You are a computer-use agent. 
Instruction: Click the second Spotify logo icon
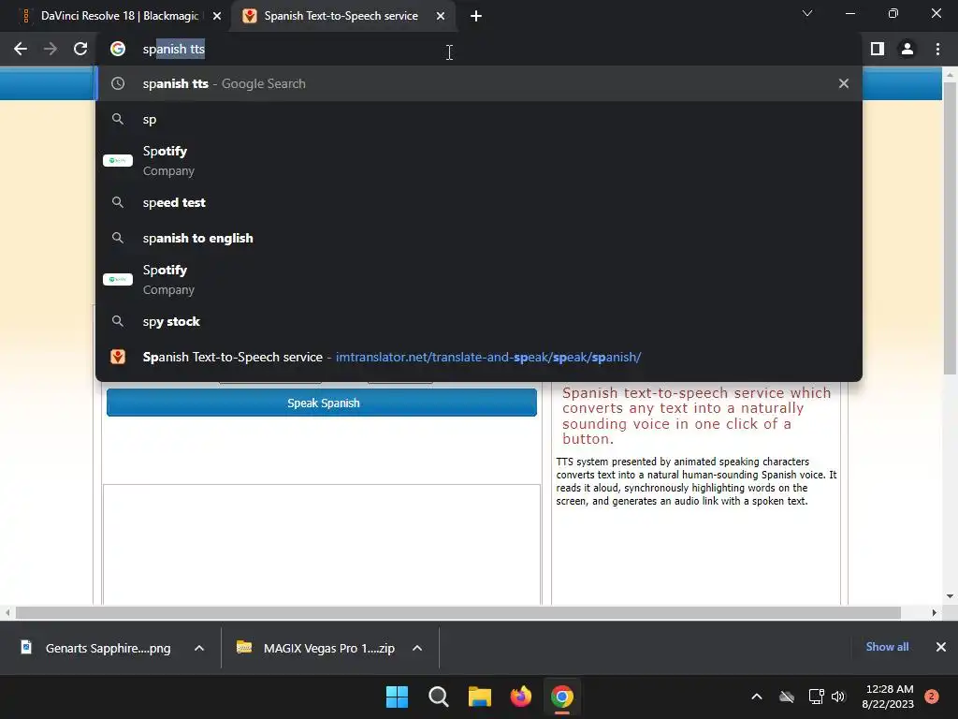(x=118, y=279)
